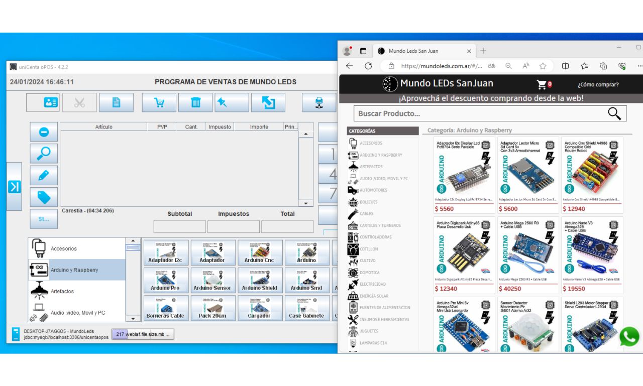The width and height of the screenshot is (643, 386).
Task: Click the magnifier product search button in uniCenta
Action: (x=44, y=154)
